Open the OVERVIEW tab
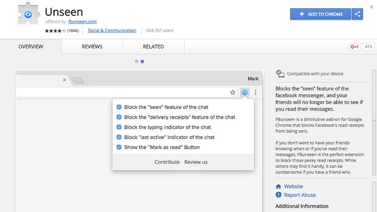 [31, 47]
